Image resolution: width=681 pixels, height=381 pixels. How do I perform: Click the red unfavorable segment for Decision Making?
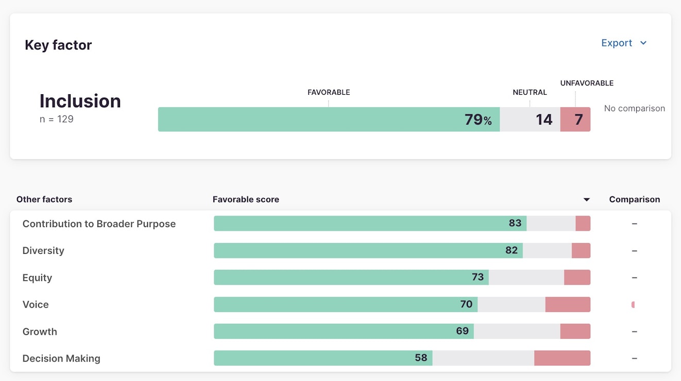tap(562, 358)
